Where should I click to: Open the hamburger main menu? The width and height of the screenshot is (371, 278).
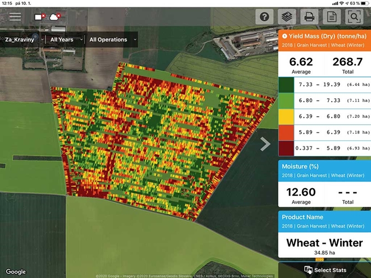coord(15,17)
